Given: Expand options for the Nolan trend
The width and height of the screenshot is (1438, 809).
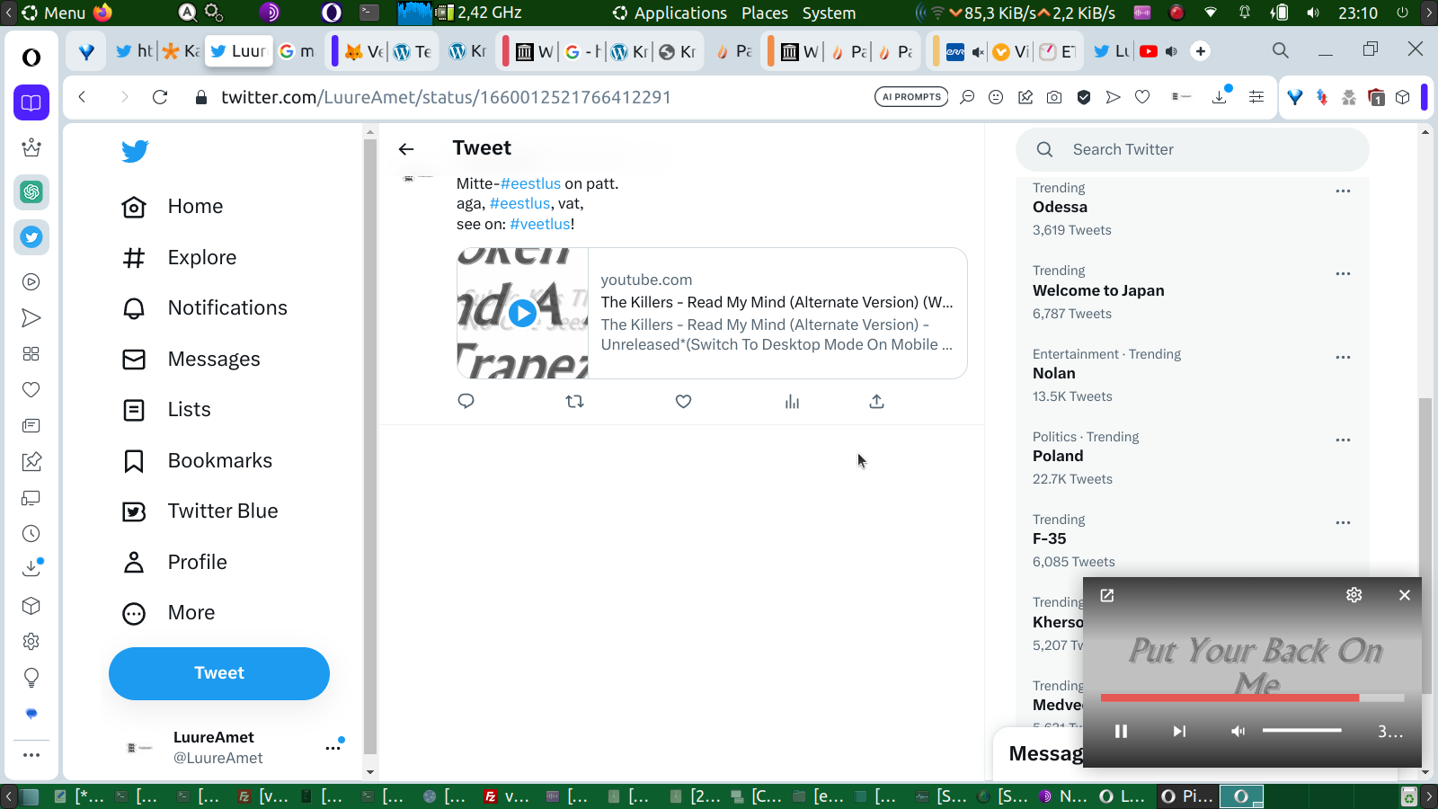Looking at the screenshot, I should click(1343, 357).
